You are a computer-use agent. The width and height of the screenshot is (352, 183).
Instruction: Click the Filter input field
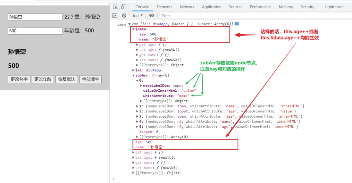click(255, 16)
